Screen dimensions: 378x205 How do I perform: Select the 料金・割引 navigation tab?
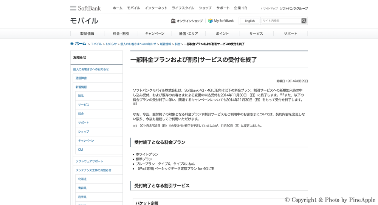[121, 34]
